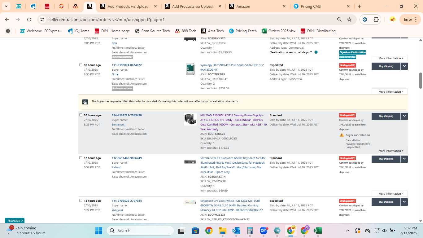Viewport: 423px width, 238px height.
Task: Select checkbox for order 111-0195074-0634622
Action: pos(81,65)
